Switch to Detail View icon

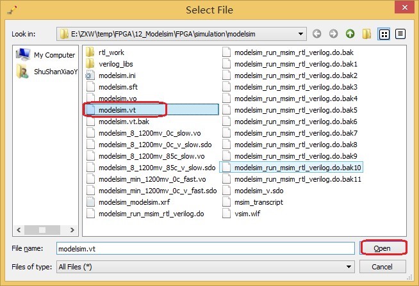[x=400, y=33]
